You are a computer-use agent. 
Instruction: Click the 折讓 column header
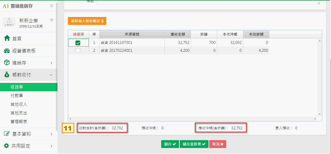(x=204, y=34)
